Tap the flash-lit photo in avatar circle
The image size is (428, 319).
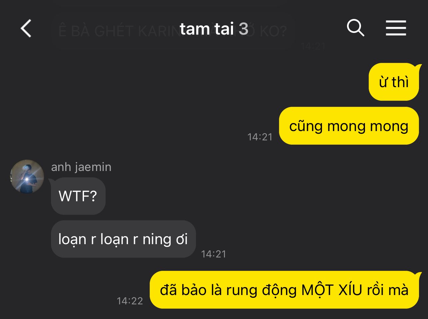tap(27, 176)
